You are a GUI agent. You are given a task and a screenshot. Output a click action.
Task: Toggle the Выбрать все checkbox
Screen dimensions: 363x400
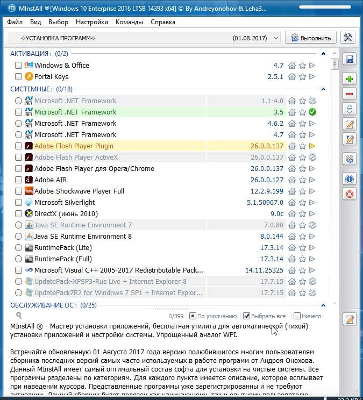pyautogui.click(x=246, y=316)
